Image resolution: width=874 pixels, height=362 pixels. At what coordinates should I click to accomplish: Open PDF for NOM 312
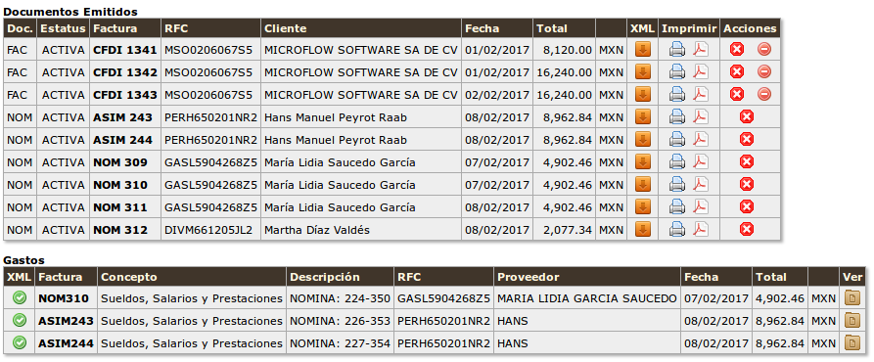[700, 230]
